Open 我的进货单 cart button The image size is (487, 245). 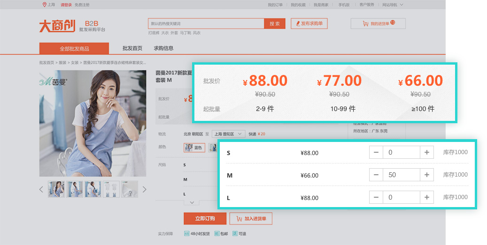[x=378, y=23]
